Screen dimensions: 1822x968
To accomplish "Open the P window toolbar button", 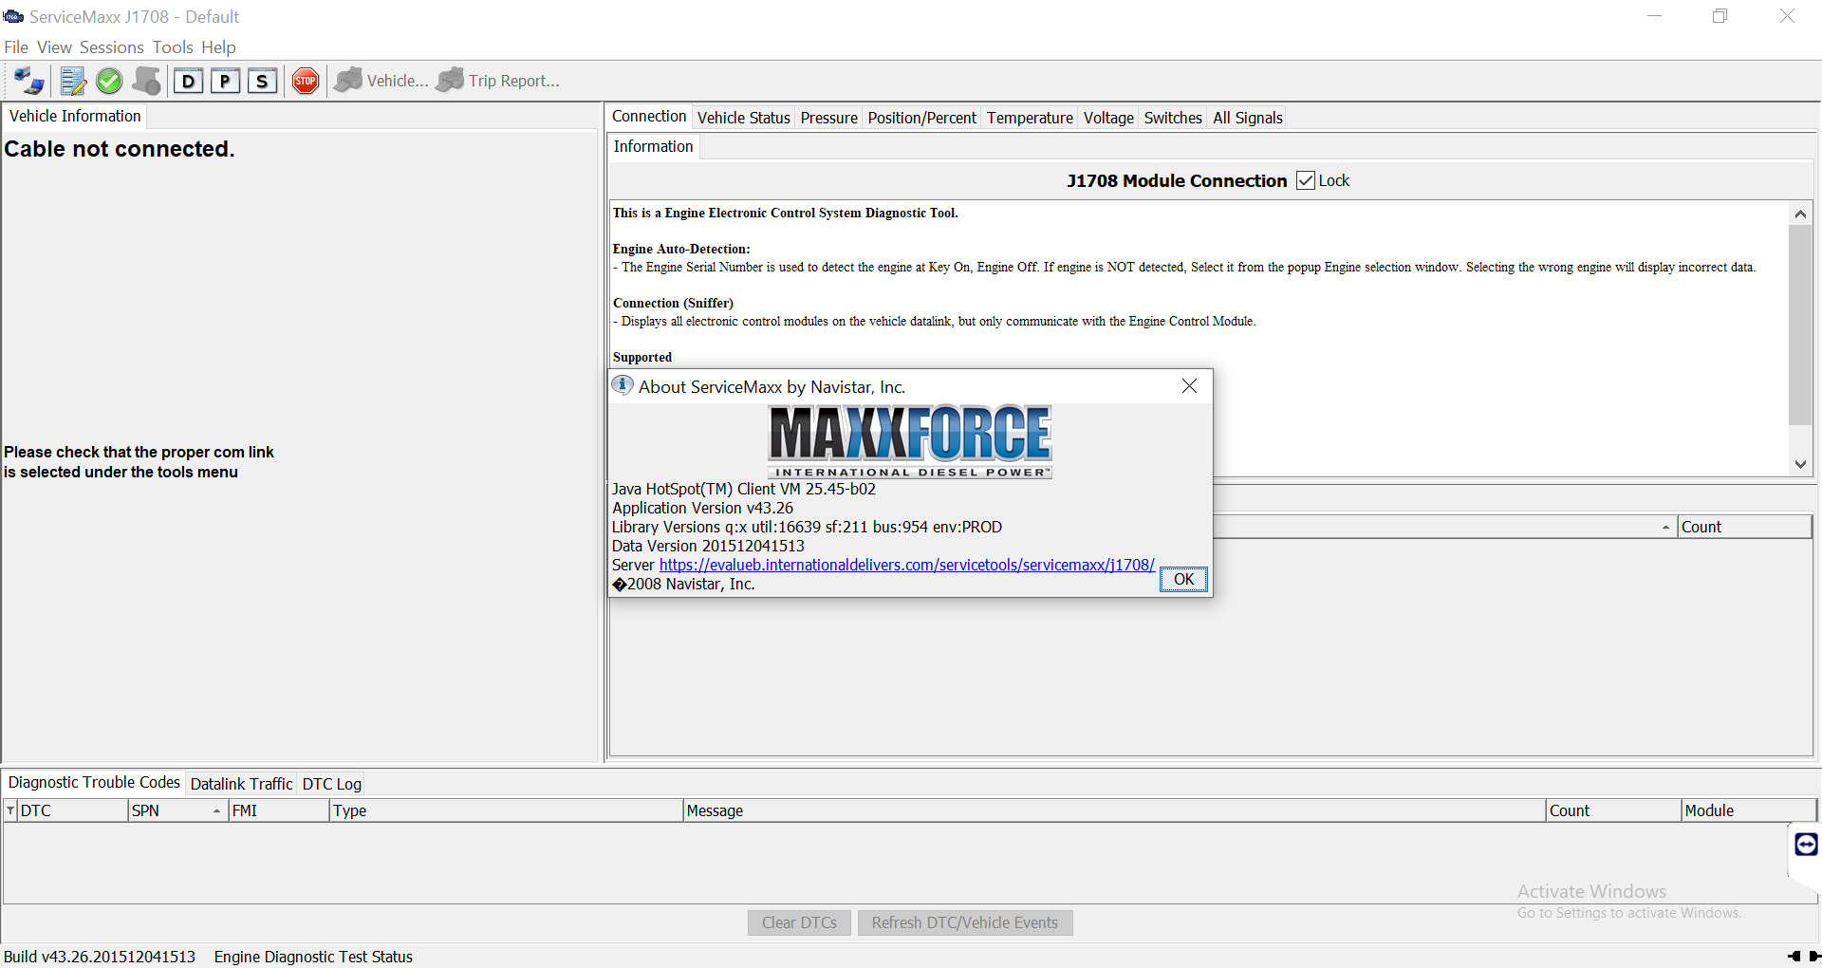I will 225,81.
